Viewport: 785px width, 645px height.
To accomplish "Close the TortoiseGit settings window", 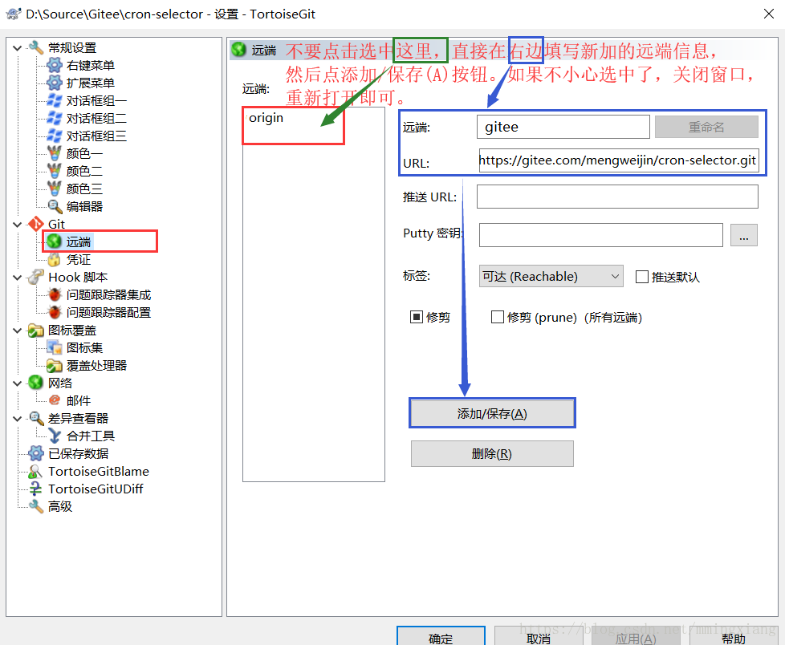I will (x=768, y=14).
